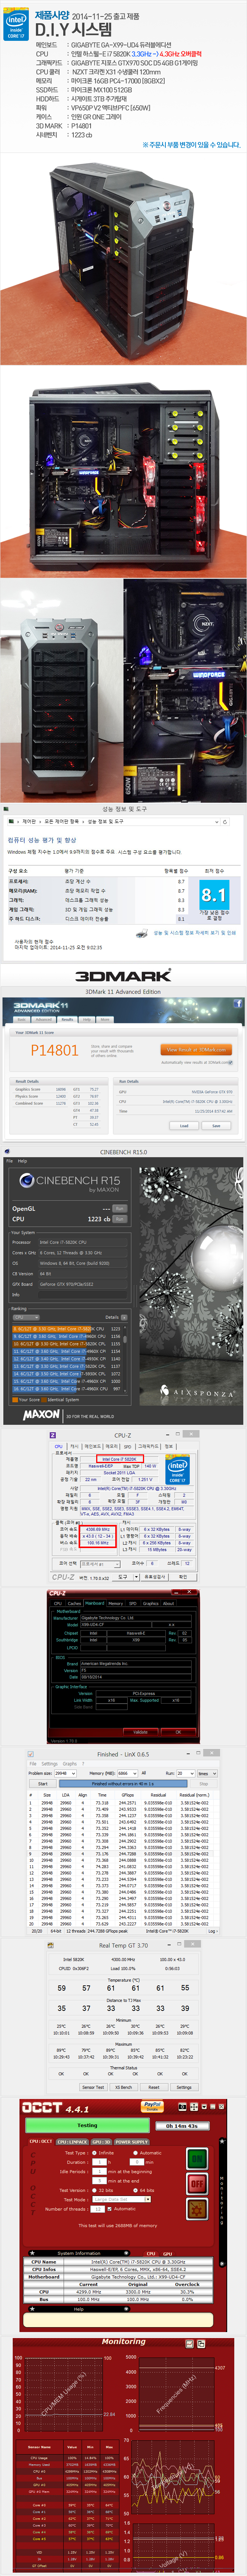Image resolution: width=247 pixels, height=2576 pixels.
Task: Click the PayPal Donate icon in OCCT
Action: [x=152, y=2106]
